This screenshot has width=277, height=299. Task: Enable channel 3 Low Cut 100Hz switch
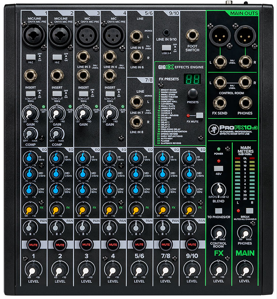(84, 94)
